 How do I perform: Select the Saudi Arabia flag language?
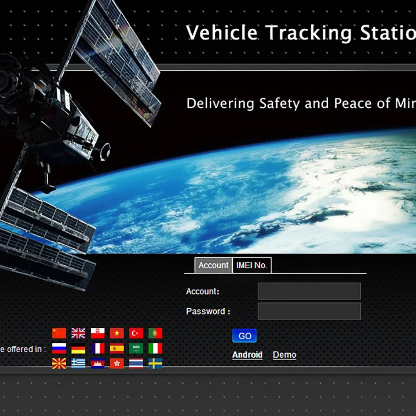click(x=136, y=348)
